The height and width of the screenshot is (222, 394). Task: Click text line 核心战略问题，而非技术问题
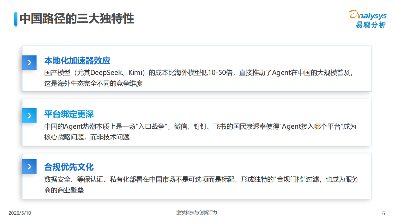point(87,137)
